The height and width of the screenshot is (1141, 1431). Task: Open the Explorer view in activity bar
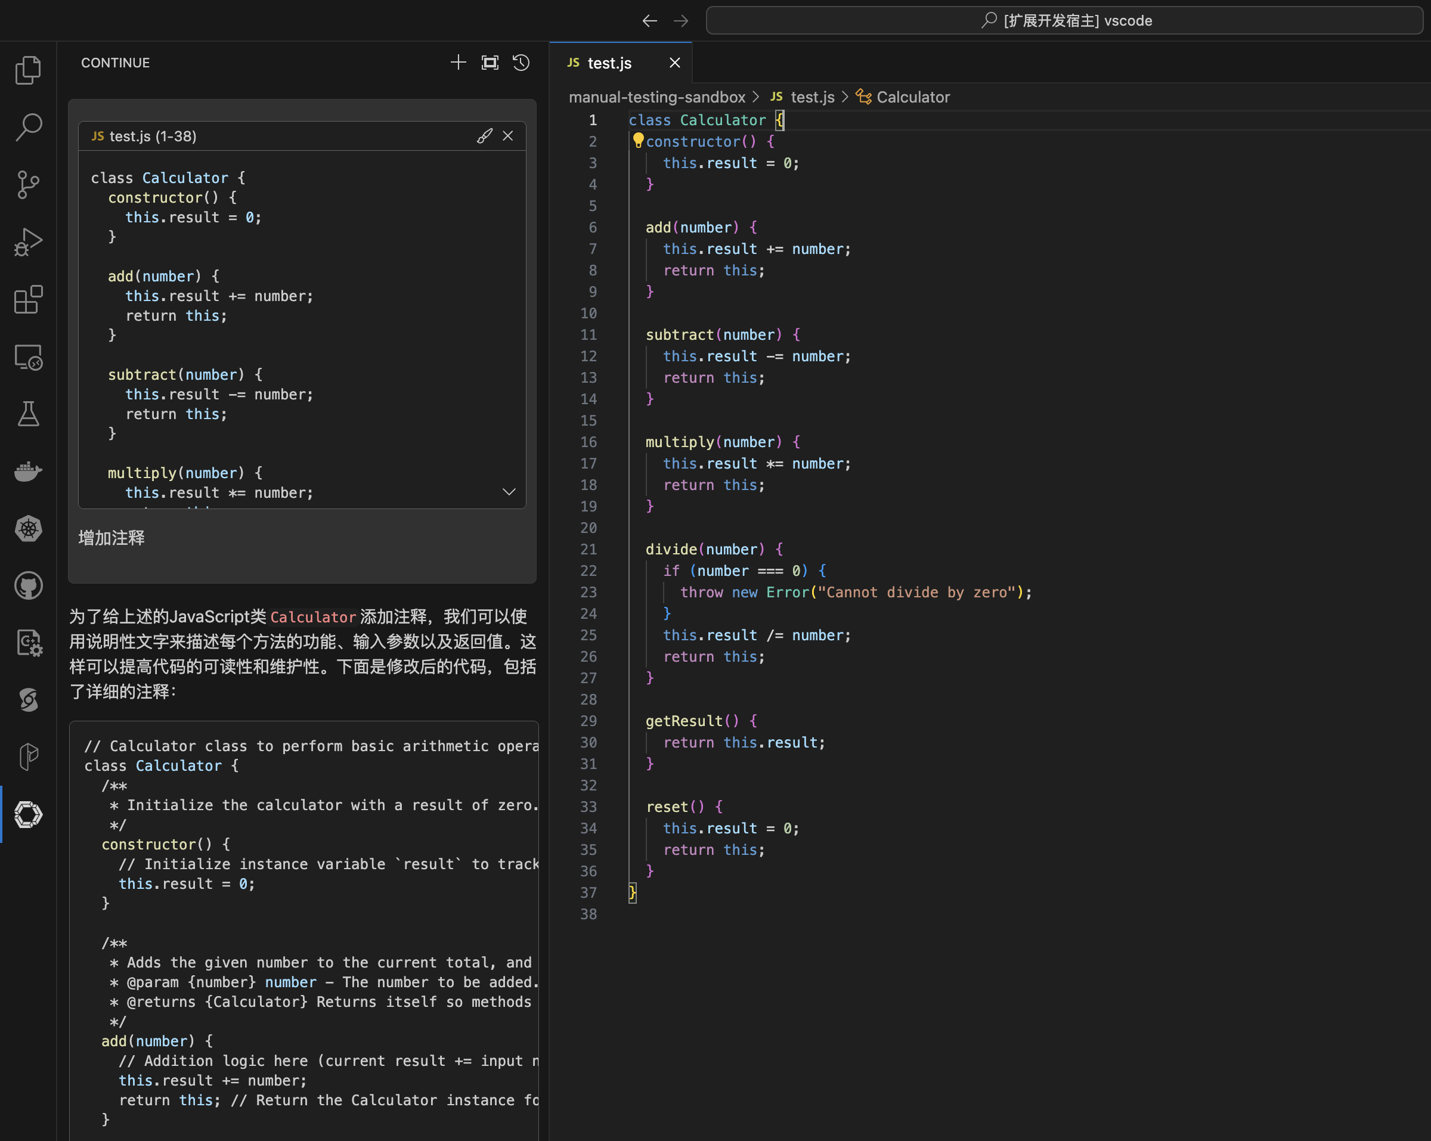(x=28, y=70)
